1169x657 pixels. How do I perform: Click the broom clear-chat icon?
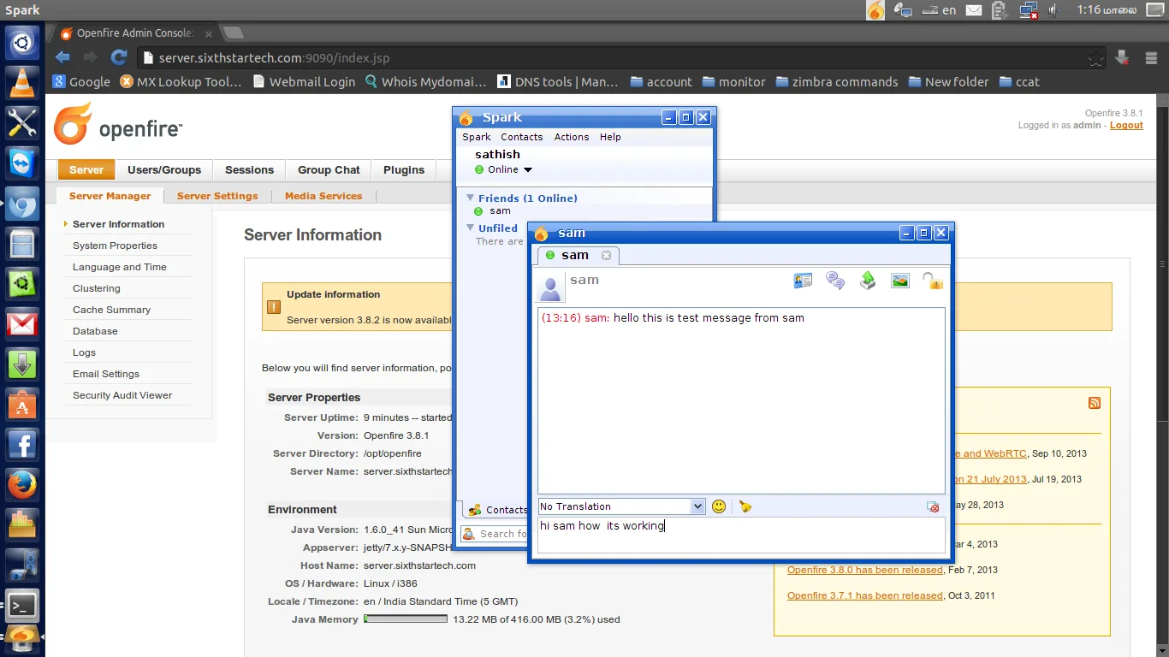745,506
